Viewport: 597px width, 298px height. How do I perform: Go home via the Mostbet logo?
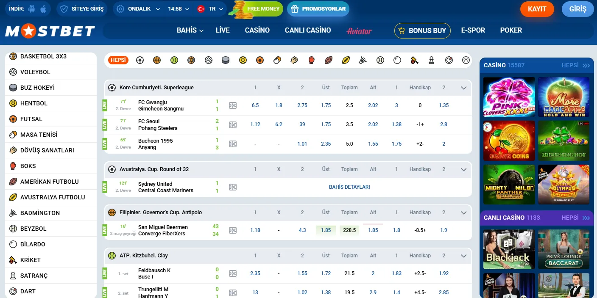coord(50,30)
